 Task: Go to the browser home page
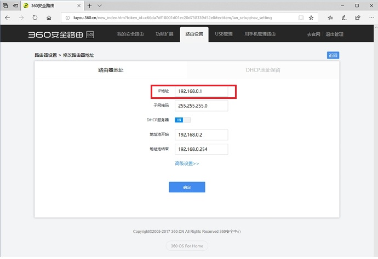[49, 17]
